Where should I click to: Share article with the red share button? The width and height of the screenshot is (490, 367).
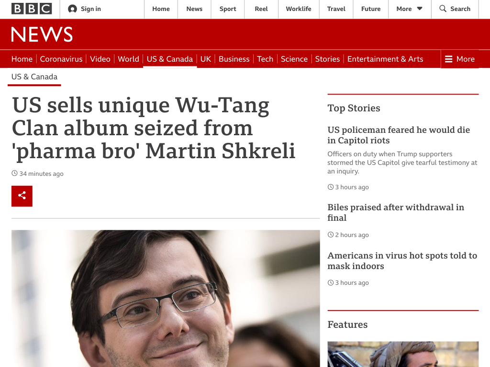pyautogui.click(x=22, y=196)
